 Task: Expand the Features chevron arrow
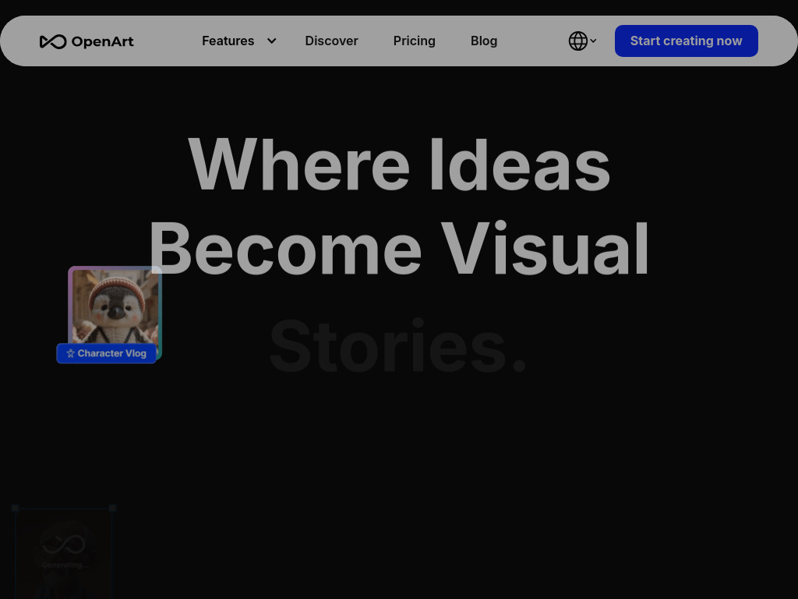(271, 41)
